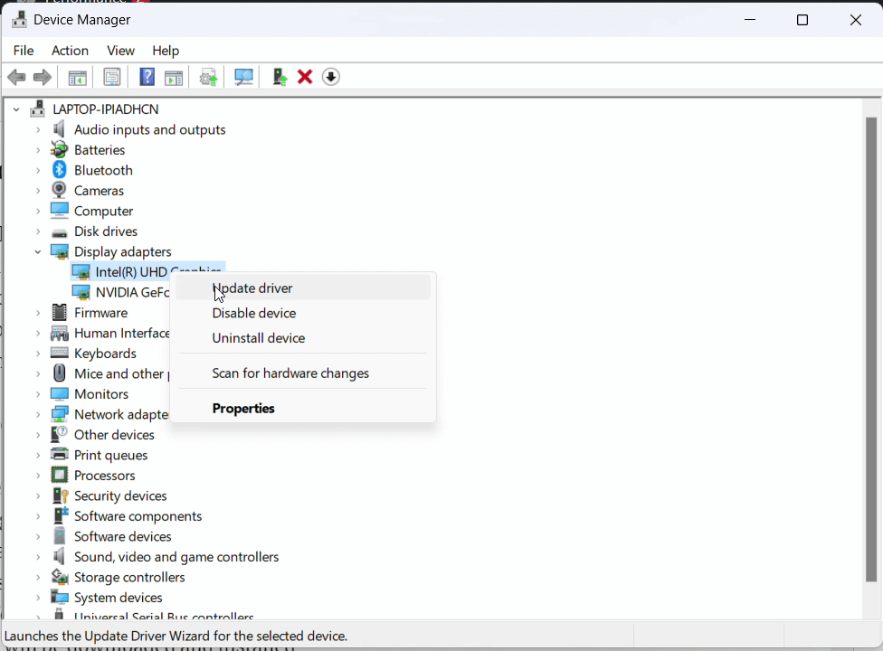Viewport: 883px width, 651px height.
Task: Collapse the LAPTOP-IPIADHCN root node
Action: click(x=17, y=109)
